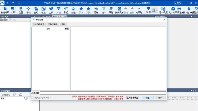Click the undo arrow in the toolbar
198x111 pixels.
pyautogui.click(x=126, y=9)
